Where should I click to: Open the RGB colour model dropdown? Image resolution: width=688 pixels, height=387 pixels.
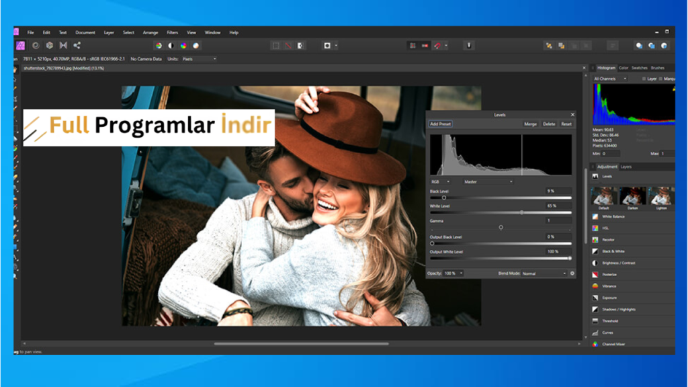coord(440,181)
